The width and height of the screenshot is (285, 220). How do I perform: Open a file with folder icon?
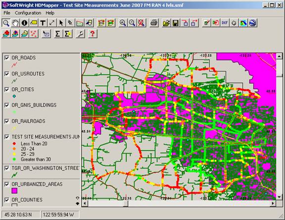166,23
